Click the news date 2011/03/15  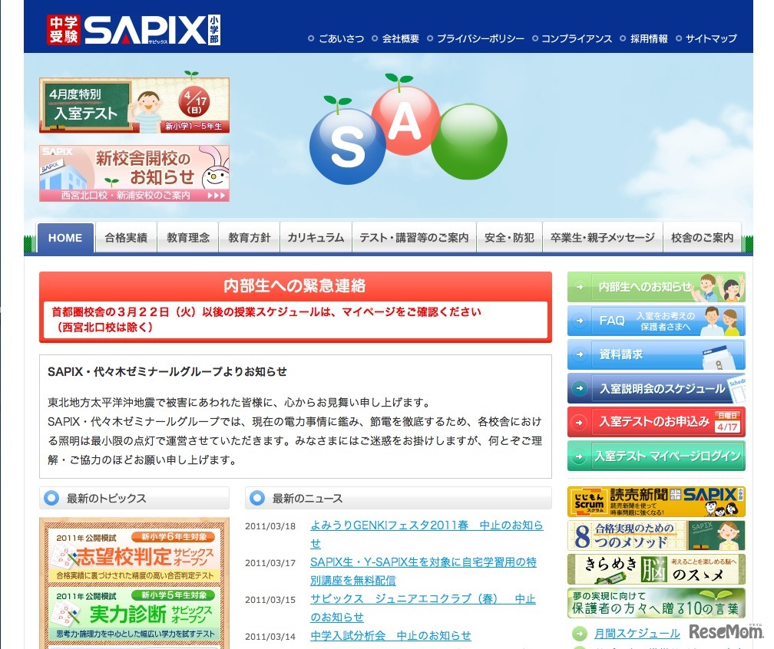click(270, 600)
